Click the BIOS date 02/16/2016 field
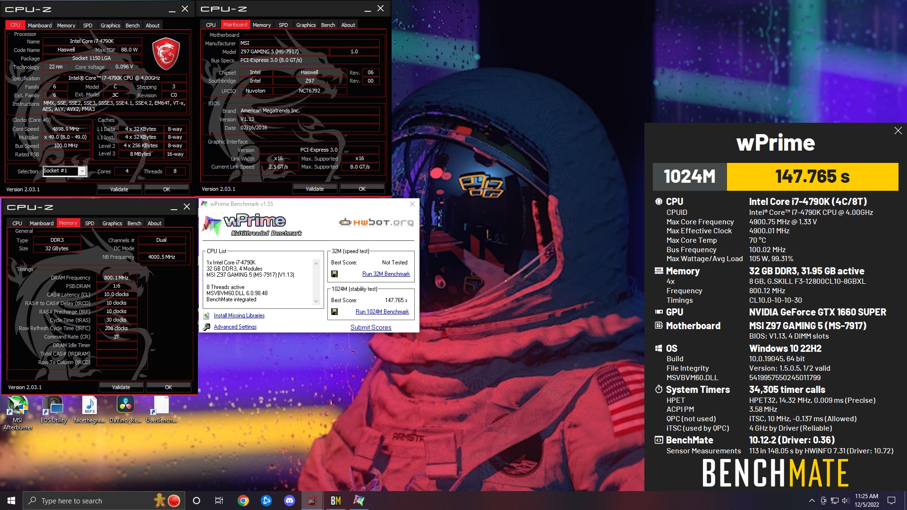Image resolution: width=907 pixels, height=510 pixels. pyautogui.click(x=309, y=128)
